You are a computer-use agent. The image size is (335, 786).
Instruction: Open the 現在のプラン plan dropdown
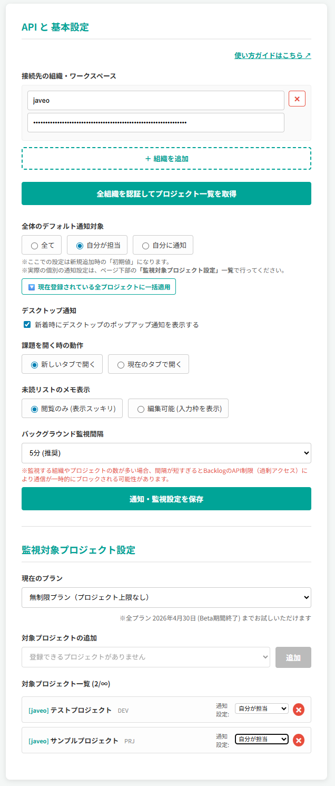point(166,597)
